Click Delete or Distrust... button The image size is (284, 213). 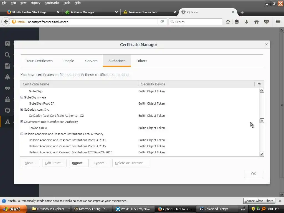tap(130, 163)
